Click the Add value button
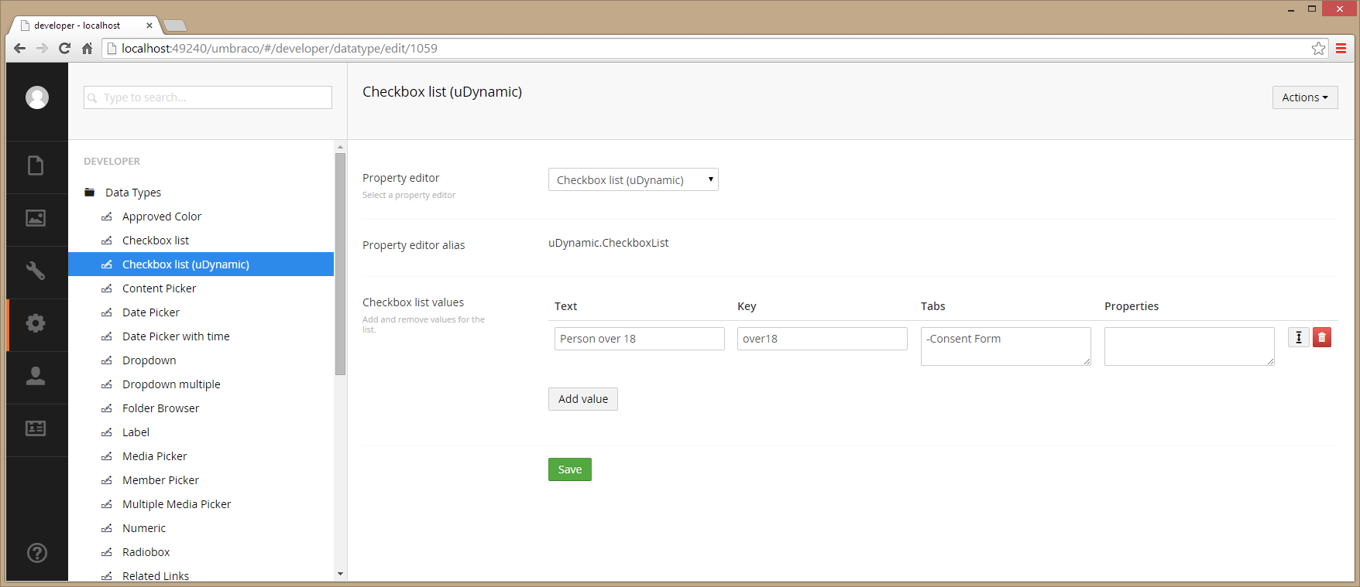The width and height of the screenshot is (1360, 587). (583, 399)
